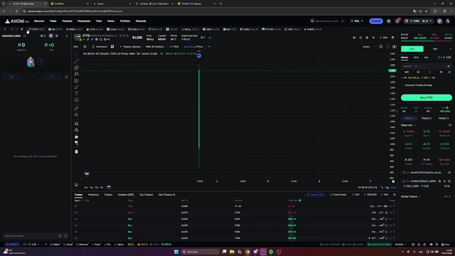Image resolution: width=455 pixels, height=256 pixels.
Task: Select PRESET 2 tab
Action: pyautogui.click(x=427, y=118)
